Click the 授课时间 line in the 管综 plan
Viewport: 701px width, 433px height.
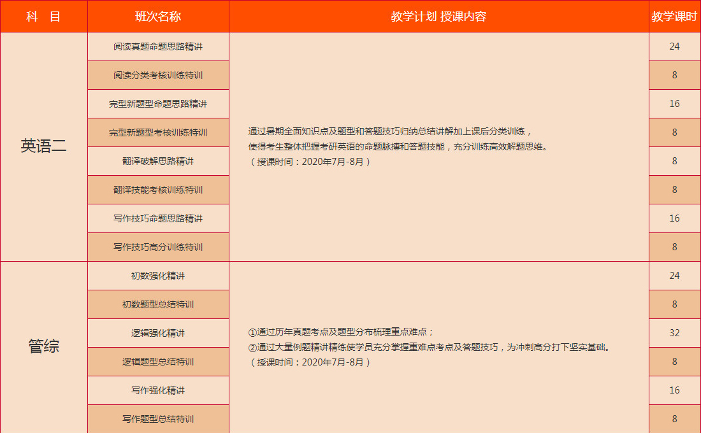(x=309, y=362)
